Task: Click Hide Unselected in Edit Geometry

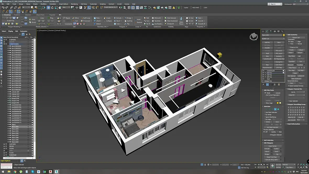Action: point(296,79)
